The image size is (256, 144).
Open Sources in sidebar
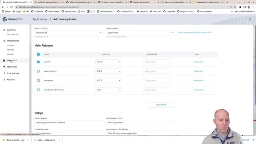[x=10, y=45]
